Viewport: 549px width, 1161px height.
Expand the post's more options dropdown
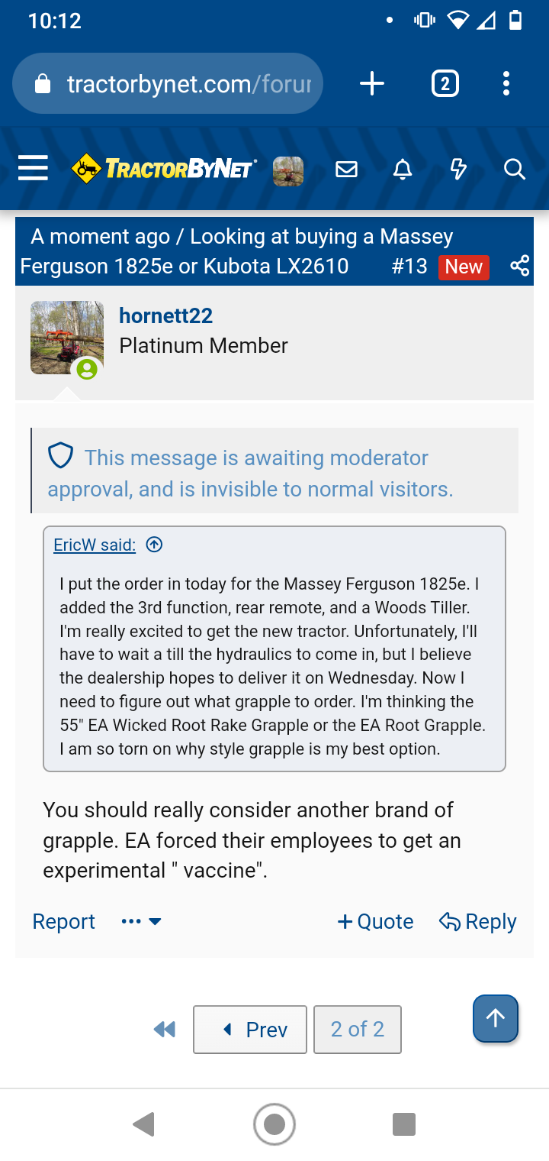(x=142, y=922)
